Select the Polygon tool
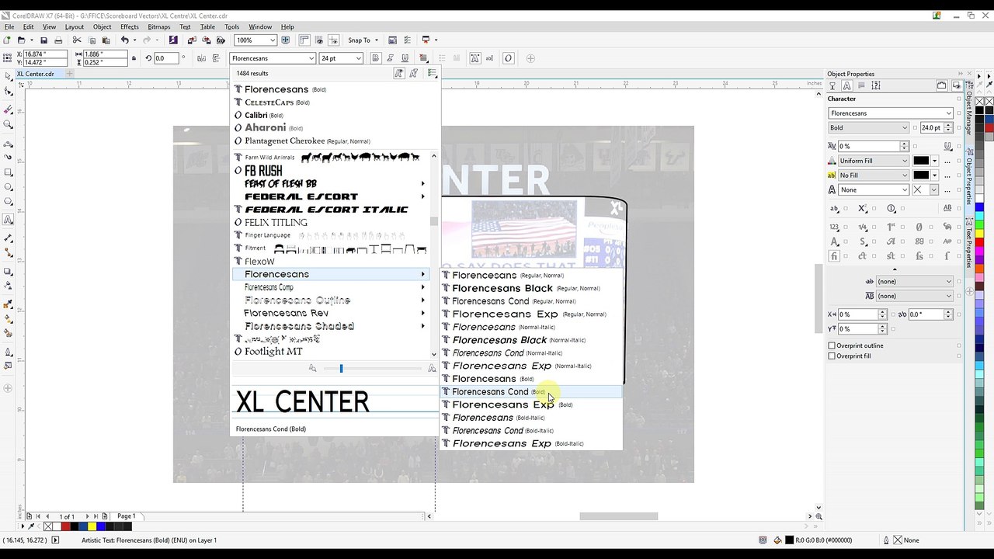The height and width of the screenshot is (559, 994). [9, 203]
